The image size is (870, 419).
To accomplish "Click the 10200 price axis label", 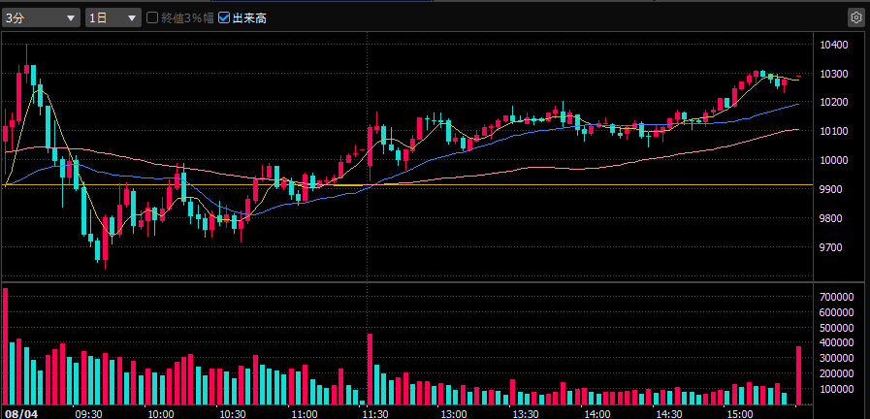I will pos(833,102).
